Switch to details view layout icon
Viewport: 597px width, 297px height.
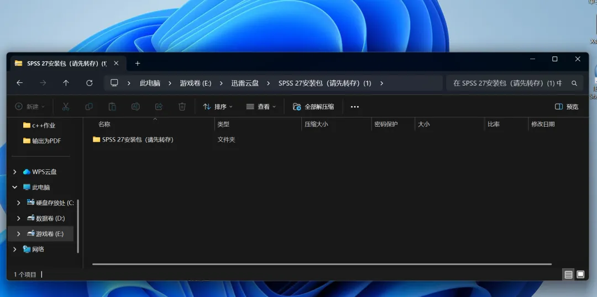tap(568, 274)
